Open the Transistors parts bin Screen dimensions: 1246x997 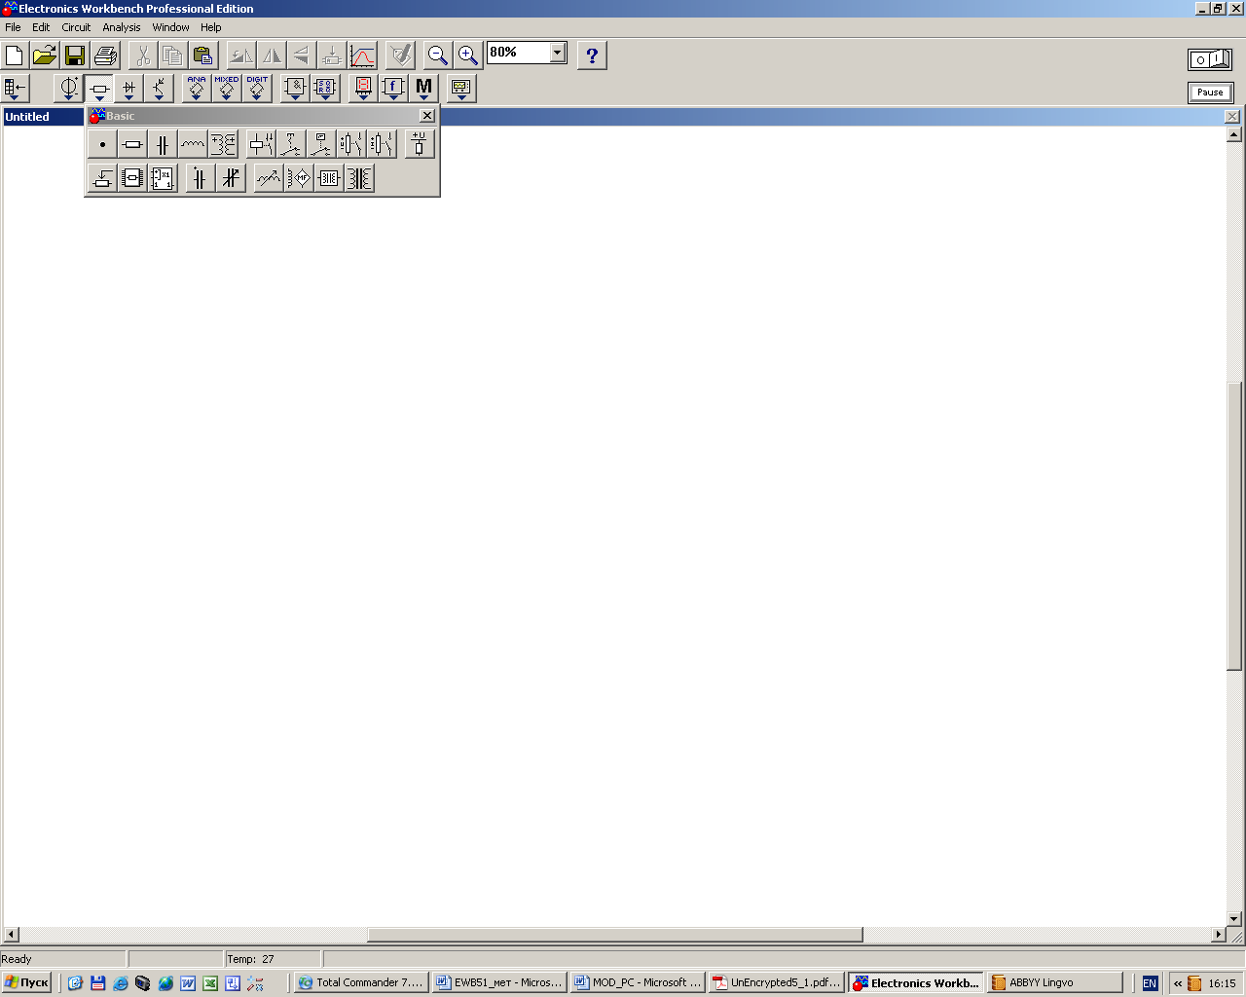pos(159,89)
